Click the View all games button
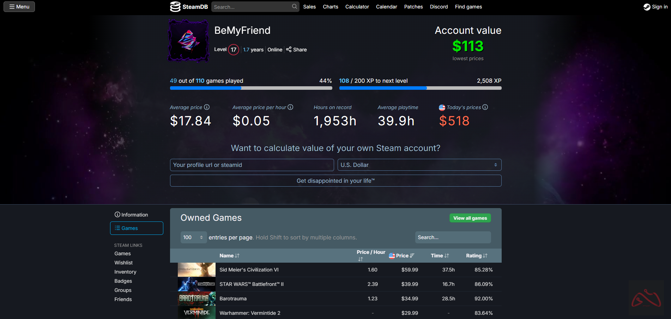671x319 pixels. pyautogui.click(x=470, y=218)
